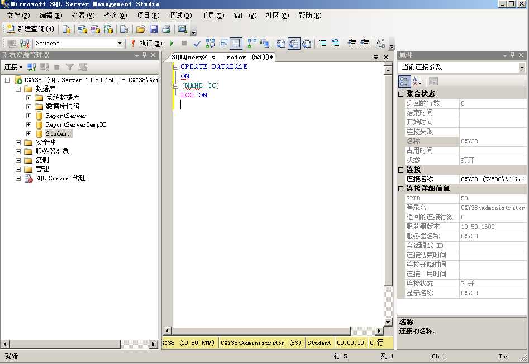This screenshot has width=529, height=364.
Task: Expand 数据库快照 folder
Action: (x=28, y=107)
